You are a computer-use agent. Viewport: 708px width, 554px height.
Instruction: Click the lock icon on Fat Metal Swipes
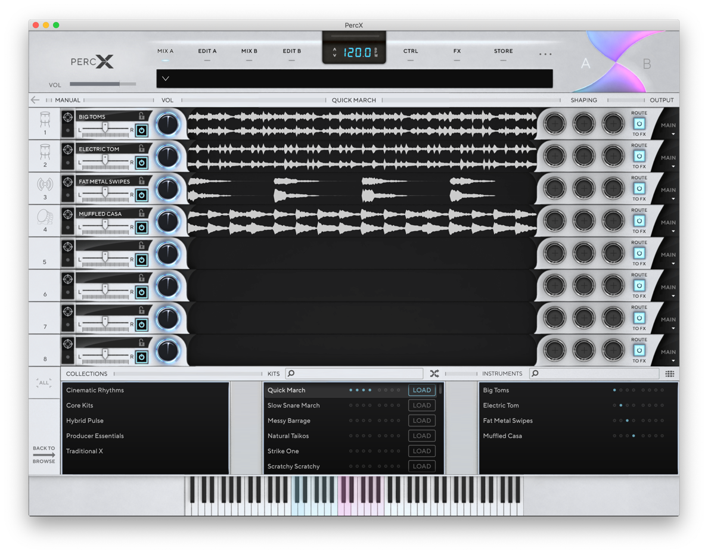click(x=141, y=180)
